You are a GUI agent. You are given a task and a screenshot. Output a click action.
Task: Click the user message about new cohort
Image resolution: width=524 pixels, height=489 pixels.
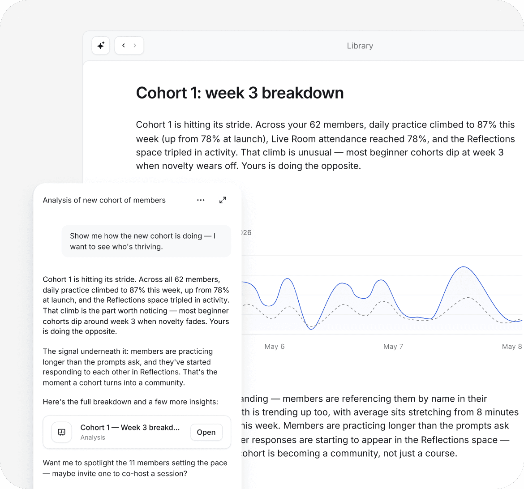[x=146, y=241]
